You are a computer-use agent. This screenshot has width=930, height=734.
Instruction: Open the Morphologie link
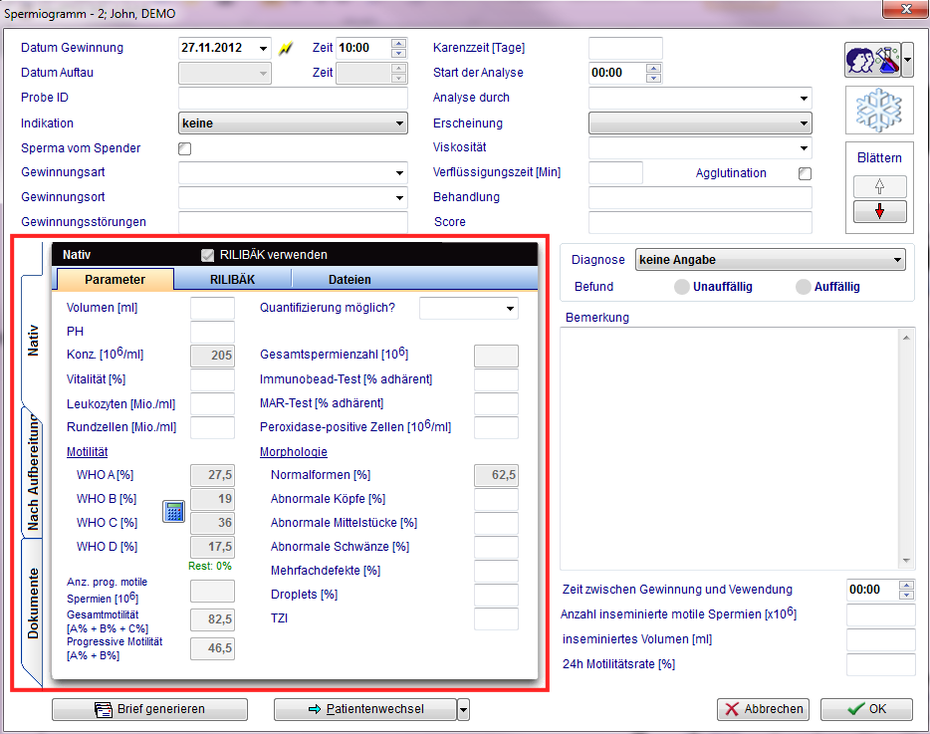tap(294, 452)
